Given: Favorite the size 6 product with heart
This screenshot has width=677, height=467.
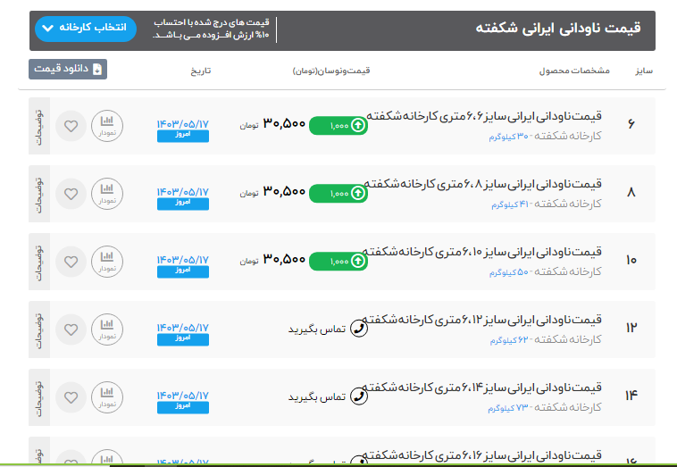Looking at the screenshot, I should click(71, 125).
